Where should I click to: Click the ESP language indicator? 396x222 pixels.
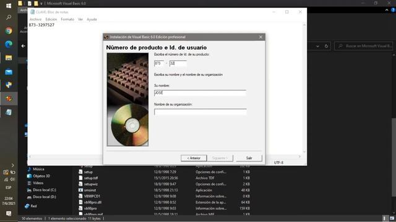pyautogui.click(x=8, y=187)
